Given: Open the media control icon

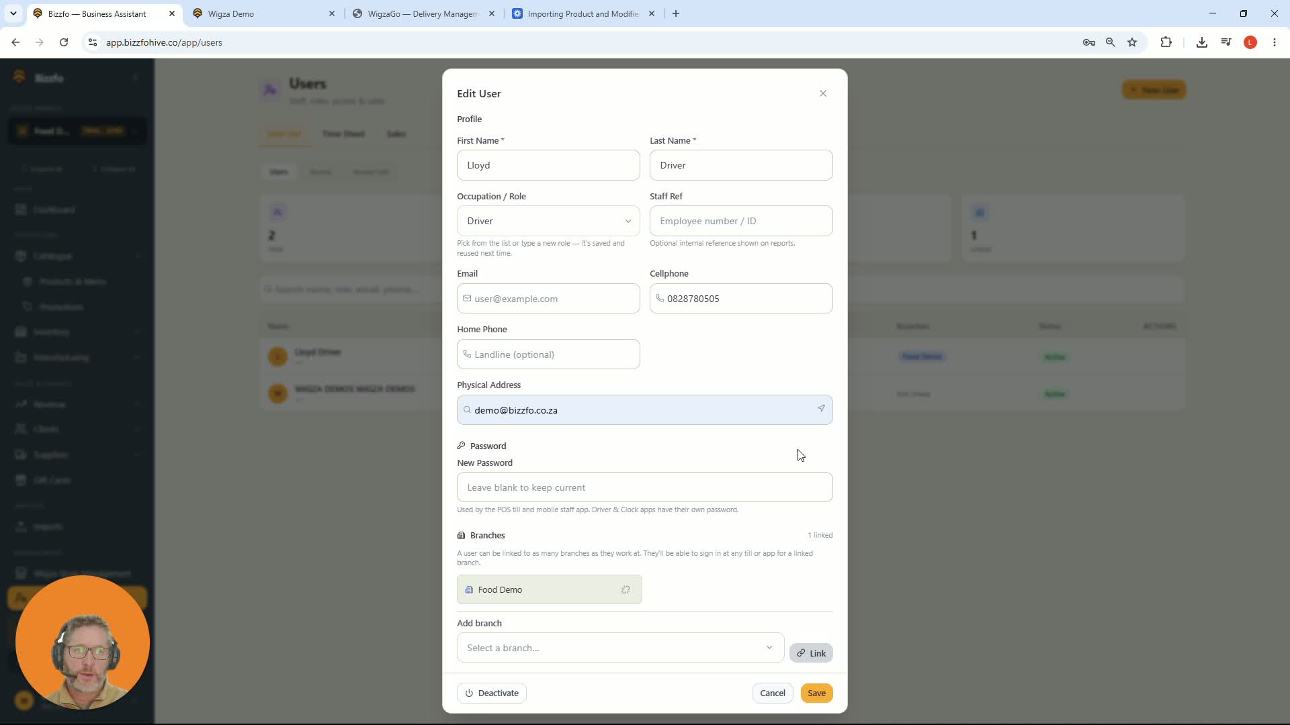Looking at the screenshot, I should pyautogui.click(x=1226, y=42).
